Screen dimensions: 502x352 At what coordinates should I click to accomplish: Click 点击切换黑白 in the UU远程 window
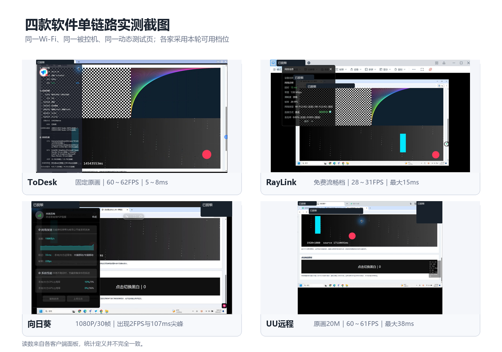point(369,267)
